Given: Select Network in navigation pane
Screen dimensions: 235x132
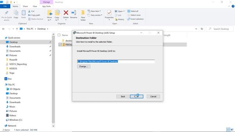Looking at the screenshot, I should point(12,126).
